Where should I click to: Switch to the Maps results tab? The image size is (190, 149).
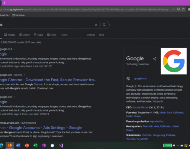38,35
